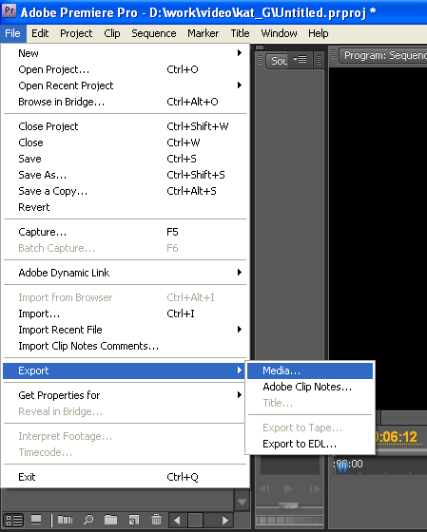Switch project panel to Icon View
427x532 pixels.
tap(36, 520)
